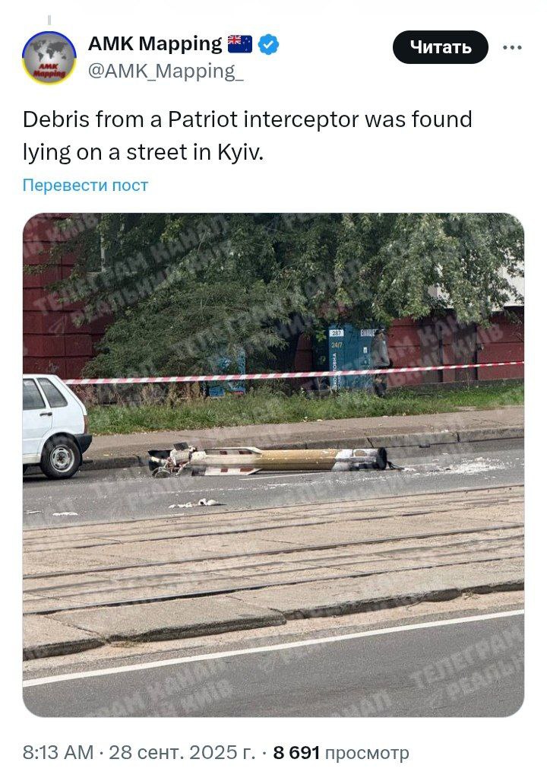Click the blue verified badge icon
547x778 pixels.
pyautogui.click(x=268, y=44)
